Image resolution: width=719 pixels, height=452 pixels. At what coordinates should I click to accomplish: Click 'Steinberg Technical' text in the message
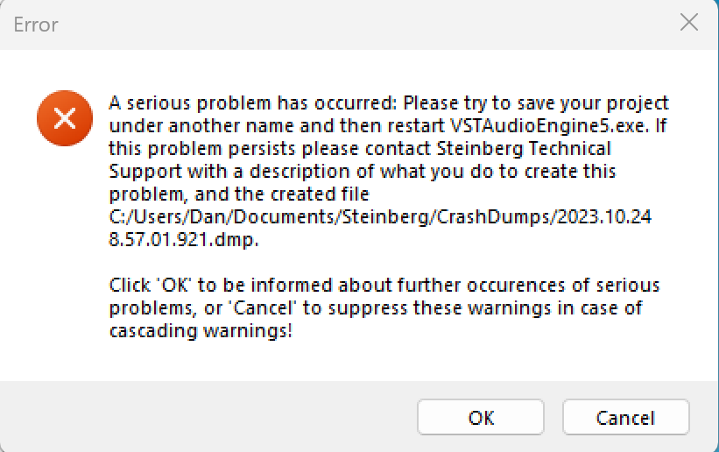(x=536, y=148)
